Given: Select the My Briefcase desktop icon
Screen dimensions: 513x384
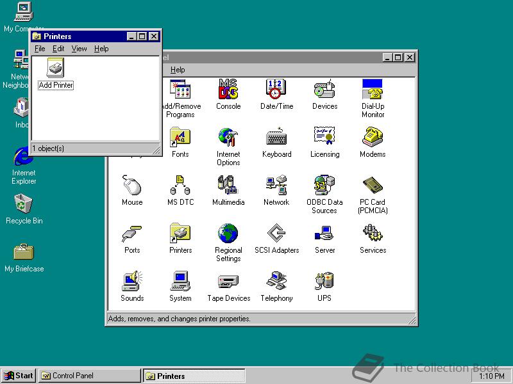Looking at the screenshot, I should coord(24,258).
